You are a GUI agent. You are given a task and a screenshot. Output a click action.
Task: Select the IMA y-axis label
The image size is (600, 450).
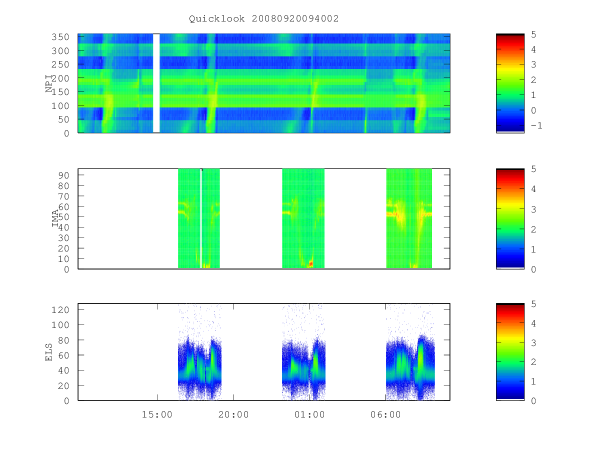pyautogui.click(x=55, y=219)
